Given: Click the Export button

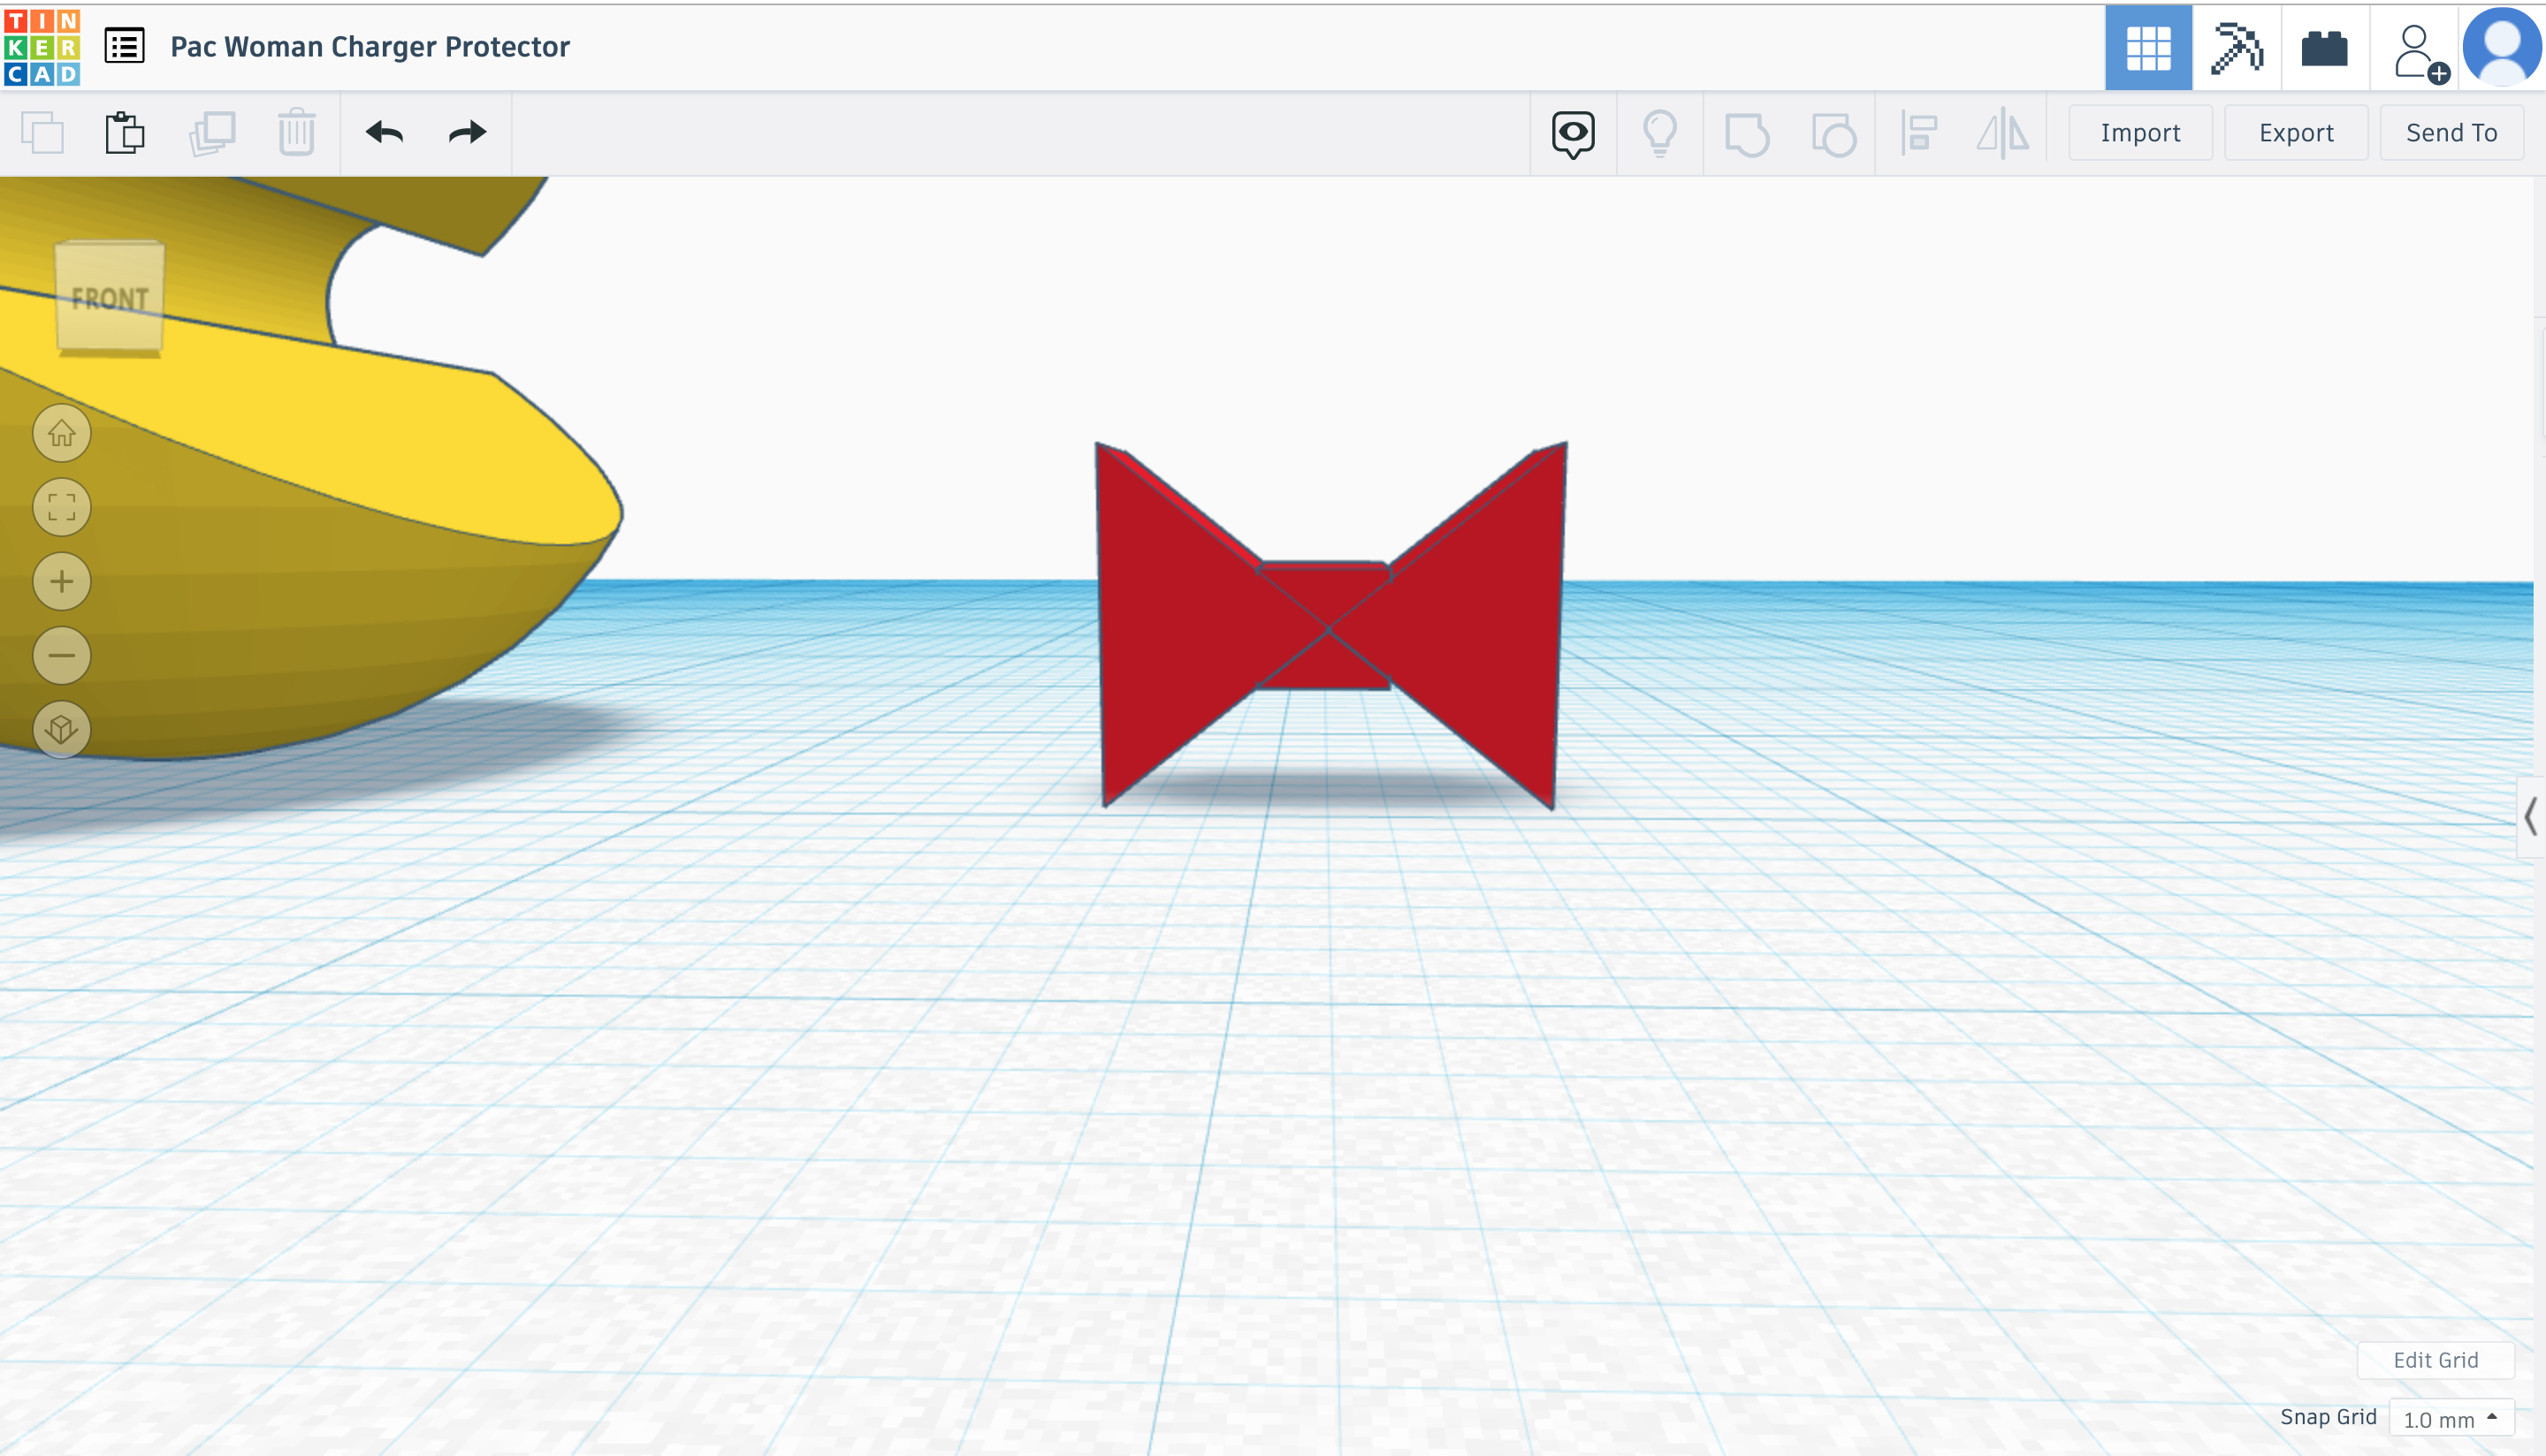Looking at the screenshot, I should pos(2295,133).
